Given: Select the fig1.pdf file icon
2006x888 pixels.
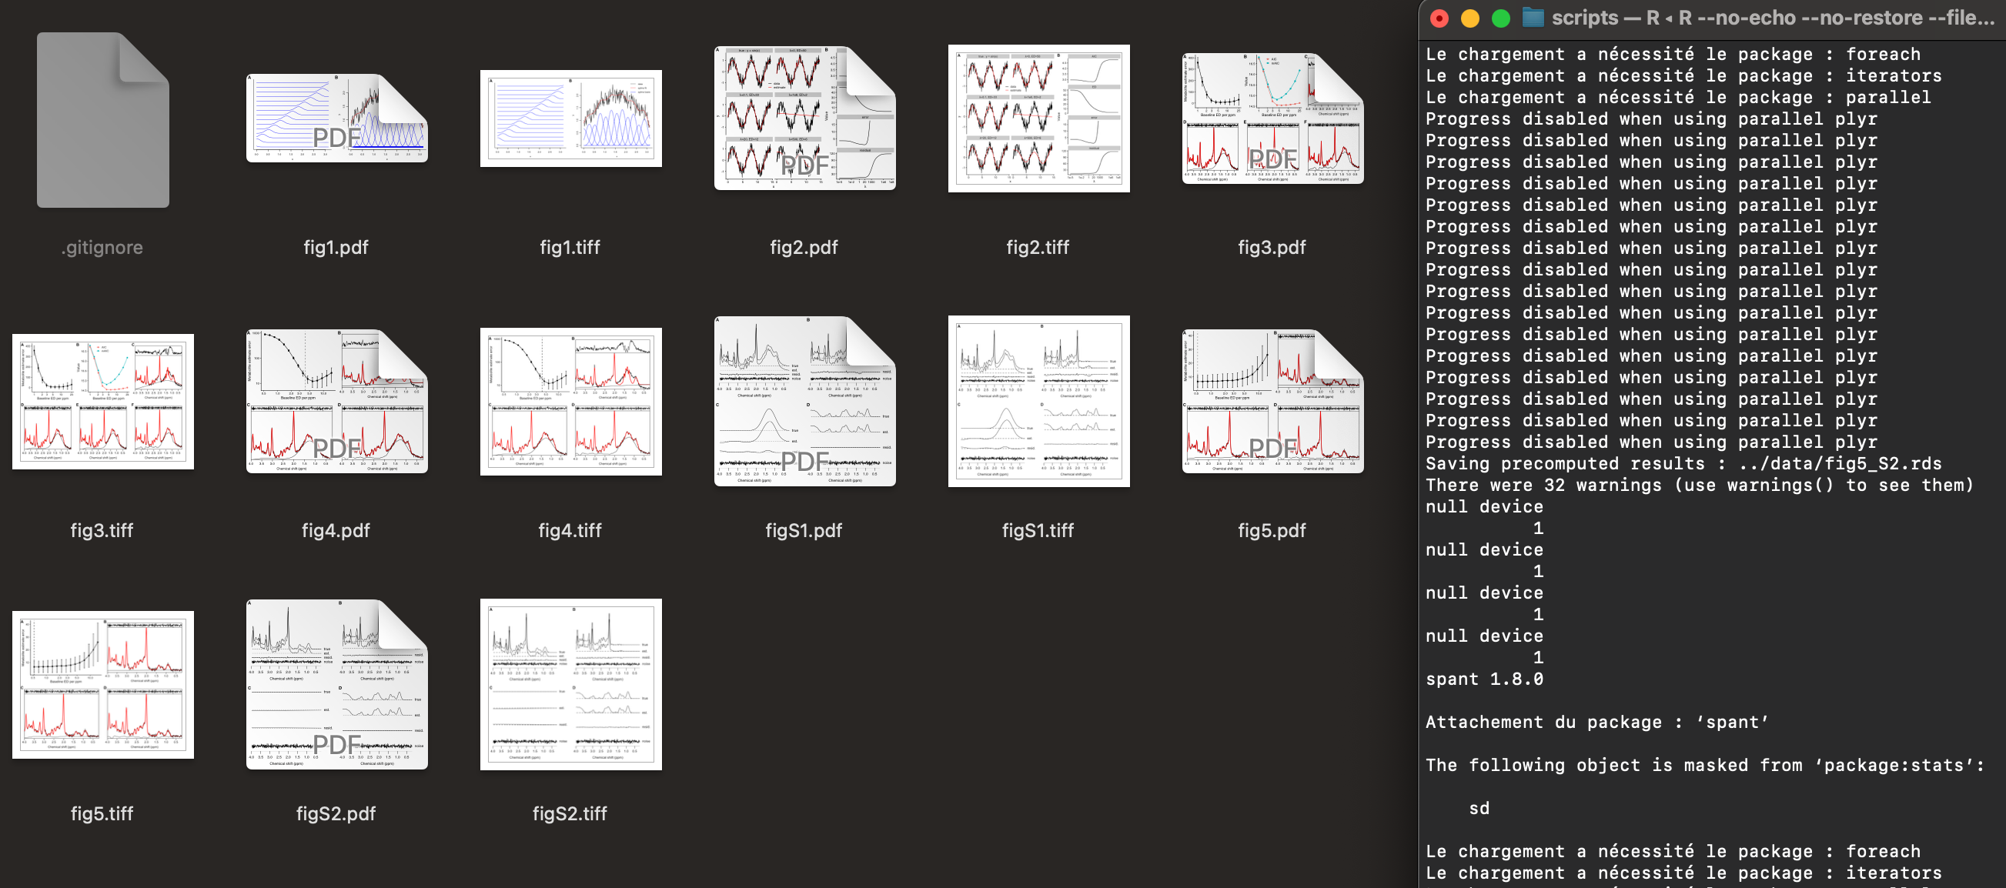Looking at the screenshot, I should [x=336, y=119].
